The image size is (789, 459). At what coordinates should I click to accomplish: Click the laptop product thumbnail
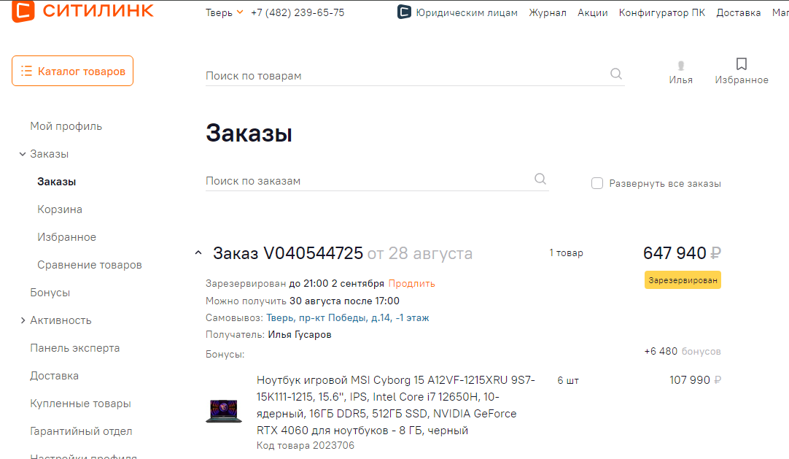pyautogui.click(x=223, y=411)
